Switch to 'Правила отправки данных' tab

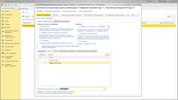click(x=44, y=21)
